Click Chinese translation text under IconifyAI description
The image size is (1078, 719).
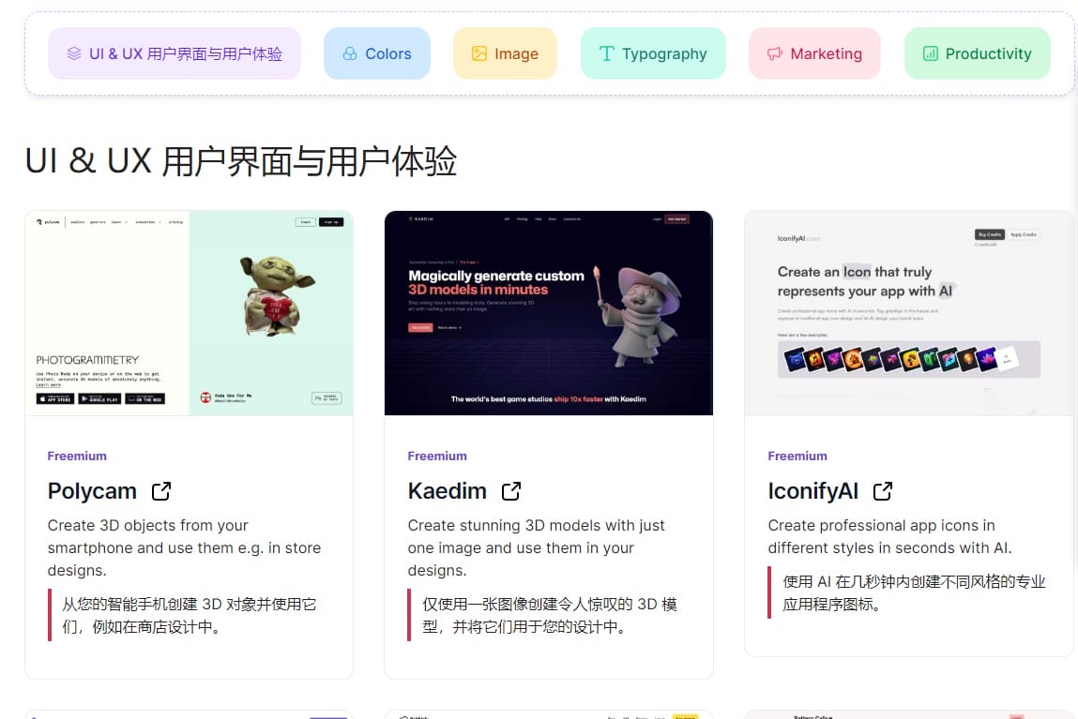point(914,592)
